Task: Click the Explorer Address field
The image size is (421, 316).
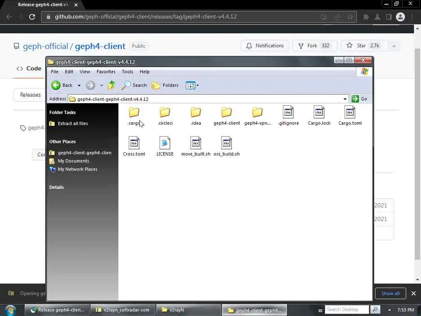Action: (x=208, y=99)
